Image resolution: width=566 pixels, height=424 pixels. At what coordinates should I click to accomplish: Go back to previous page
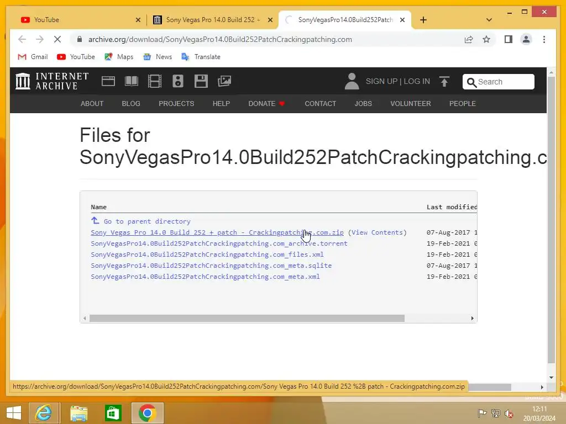[22, 39]
